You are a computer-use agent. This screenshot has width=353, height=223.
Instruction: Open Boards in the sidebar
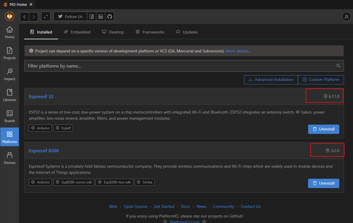click(x=10, y=116)
